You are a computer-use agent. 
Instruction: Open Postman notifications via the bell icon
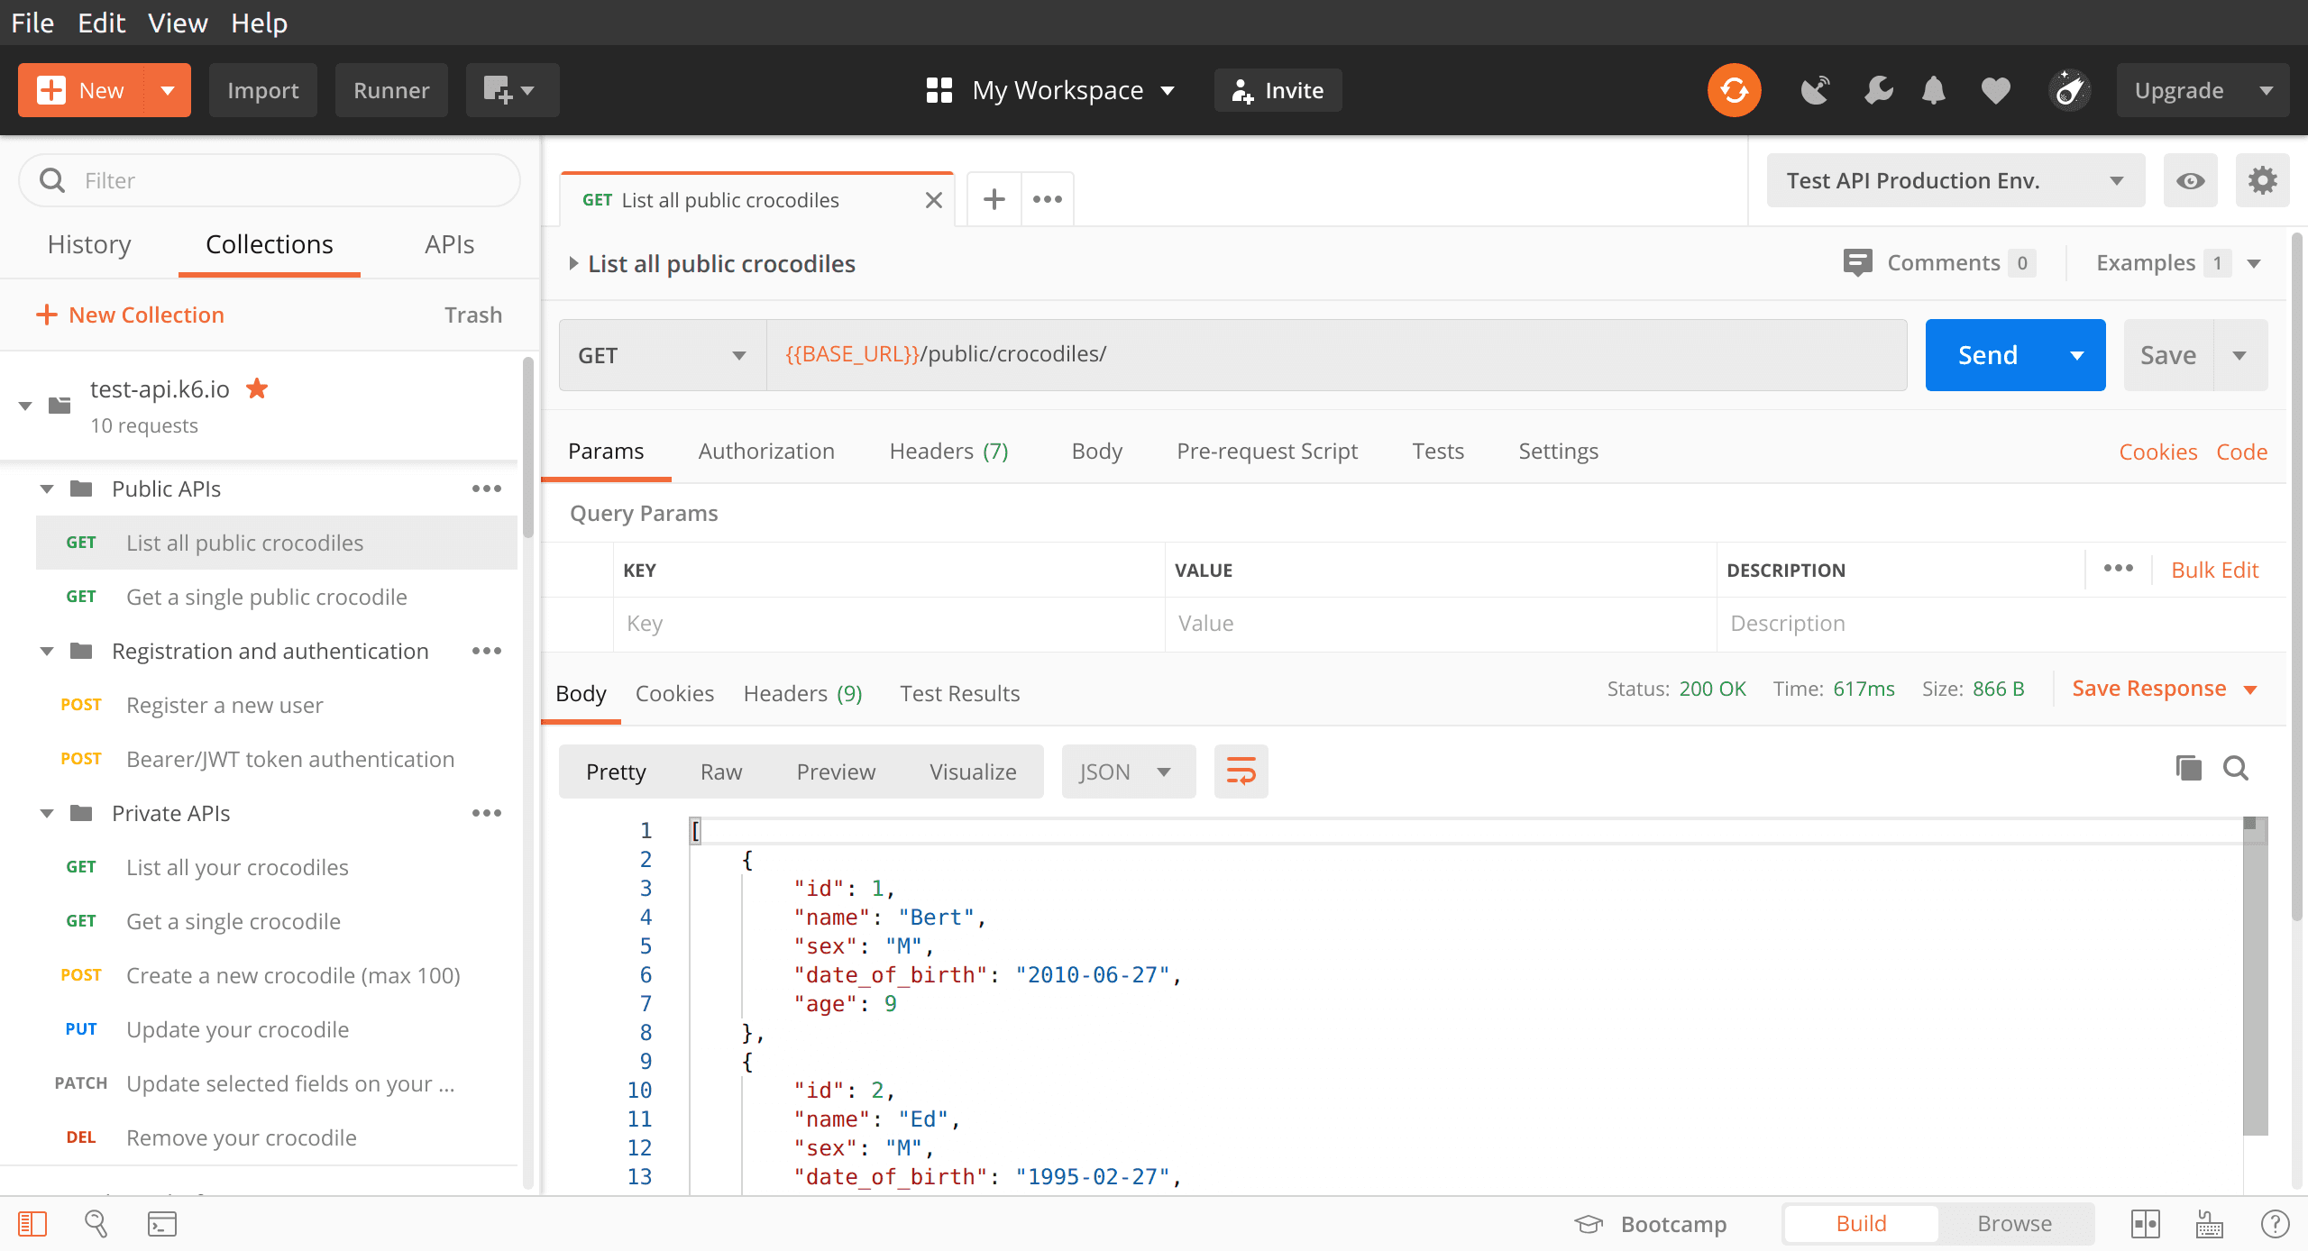pos(1933,89)
